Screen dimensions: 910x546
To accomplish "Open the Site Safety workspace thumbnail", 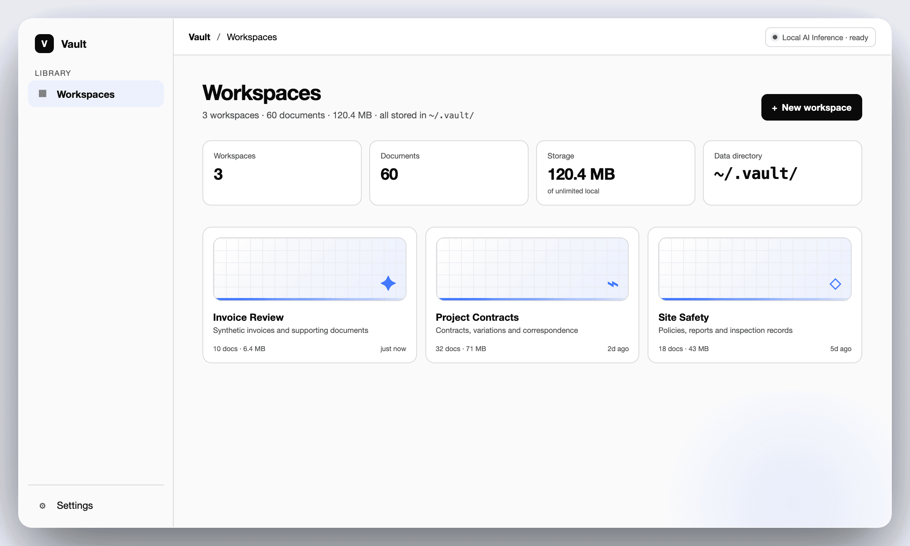I will coord(755,269).
